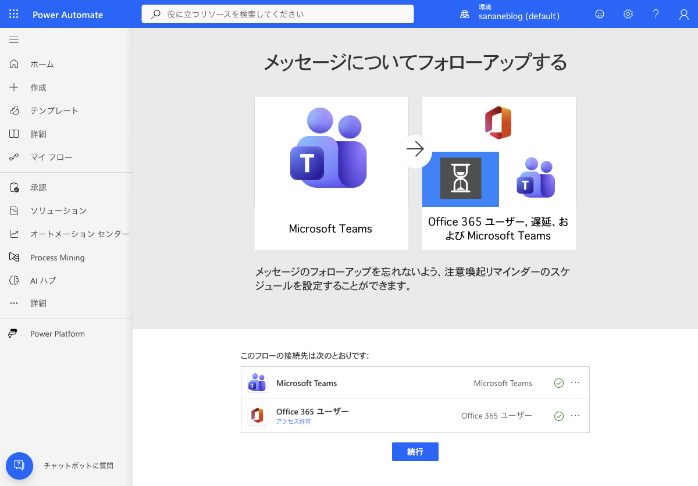Click the 承認 clipboard icon
The image size is (698, 486).
click(14, 188)
